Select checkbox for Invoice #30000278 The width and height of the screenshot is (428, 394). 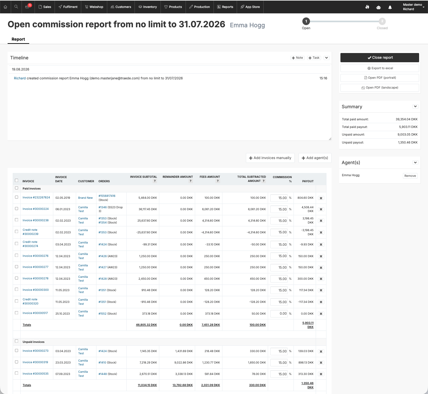(x=16, y=278)
